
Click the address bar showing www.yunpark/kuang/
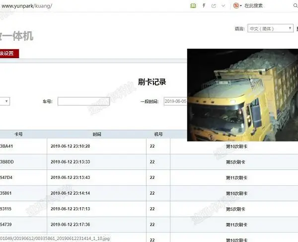[27, 6]
